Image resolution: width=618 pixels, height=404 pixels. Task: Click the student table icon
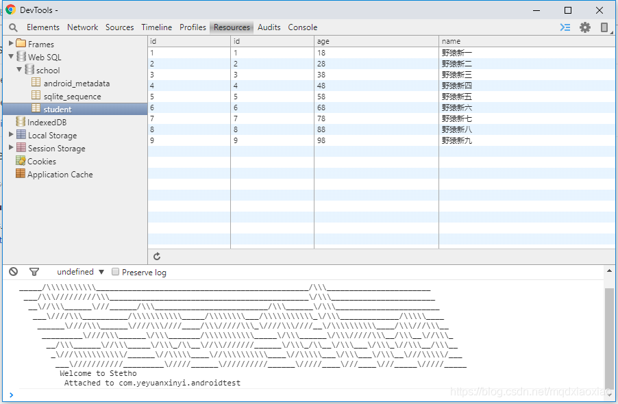(x=36, y=108)
